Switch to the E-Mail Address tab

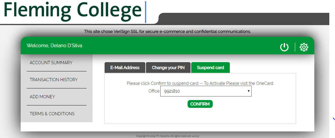coord(125,68)
